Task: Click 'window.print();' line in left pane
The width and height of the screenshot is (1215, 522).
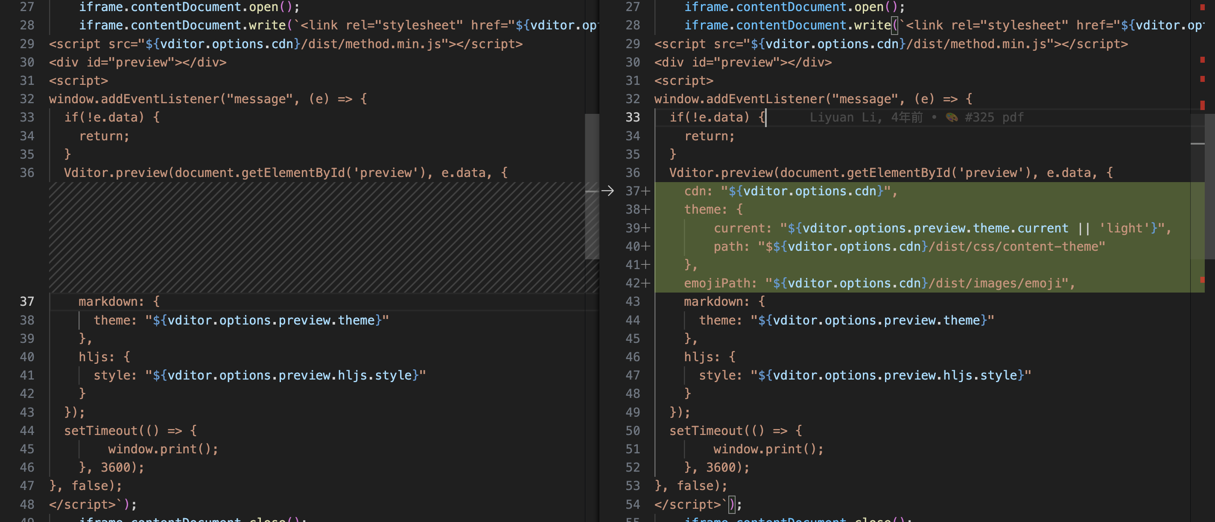Action: (163, 449)
